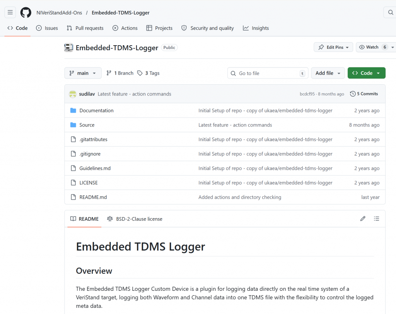Click the Watch button
The image size is (396, 314).
369,47
